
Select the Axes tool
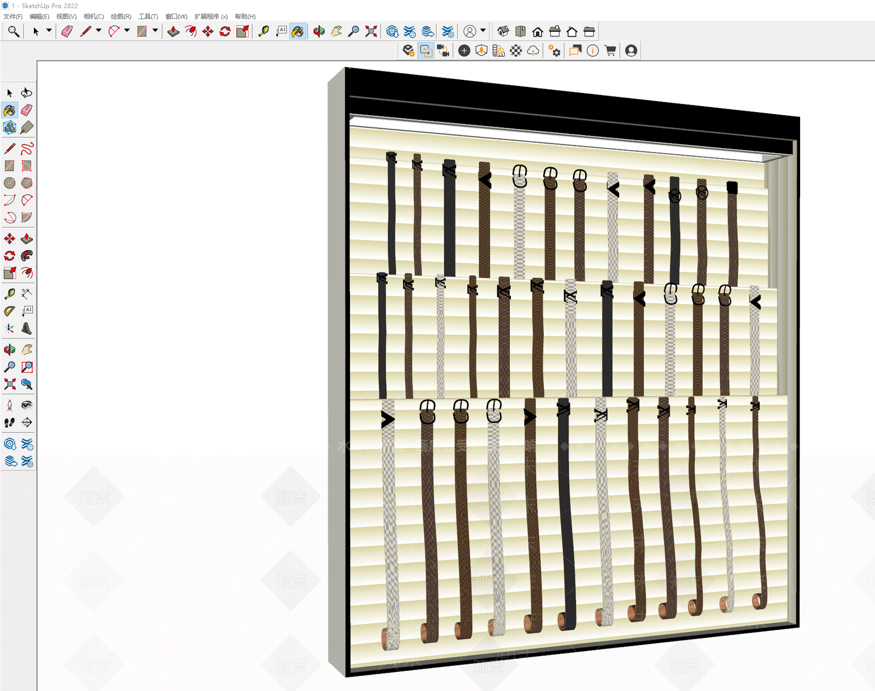(x=9, y=329)
